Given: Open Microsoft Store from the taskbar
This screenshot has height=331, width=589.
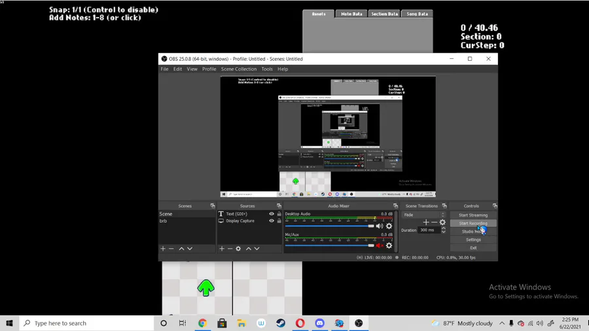Looking at the screenshot, I should click(222, 323).
